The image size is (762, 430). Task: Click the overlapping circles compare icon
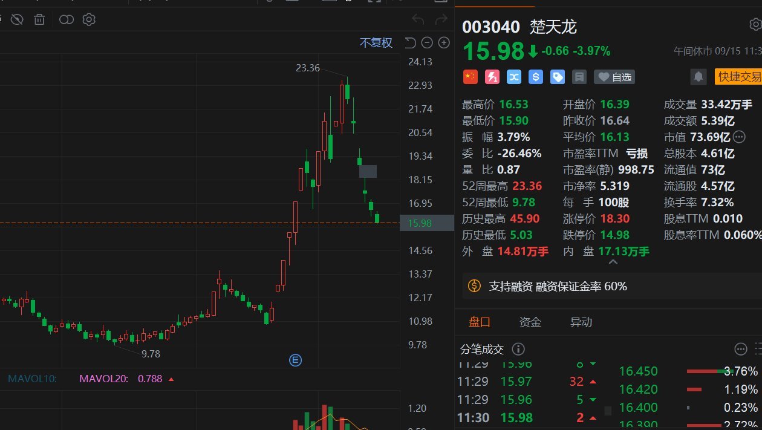pyautogui.click(x=67, y=20)
